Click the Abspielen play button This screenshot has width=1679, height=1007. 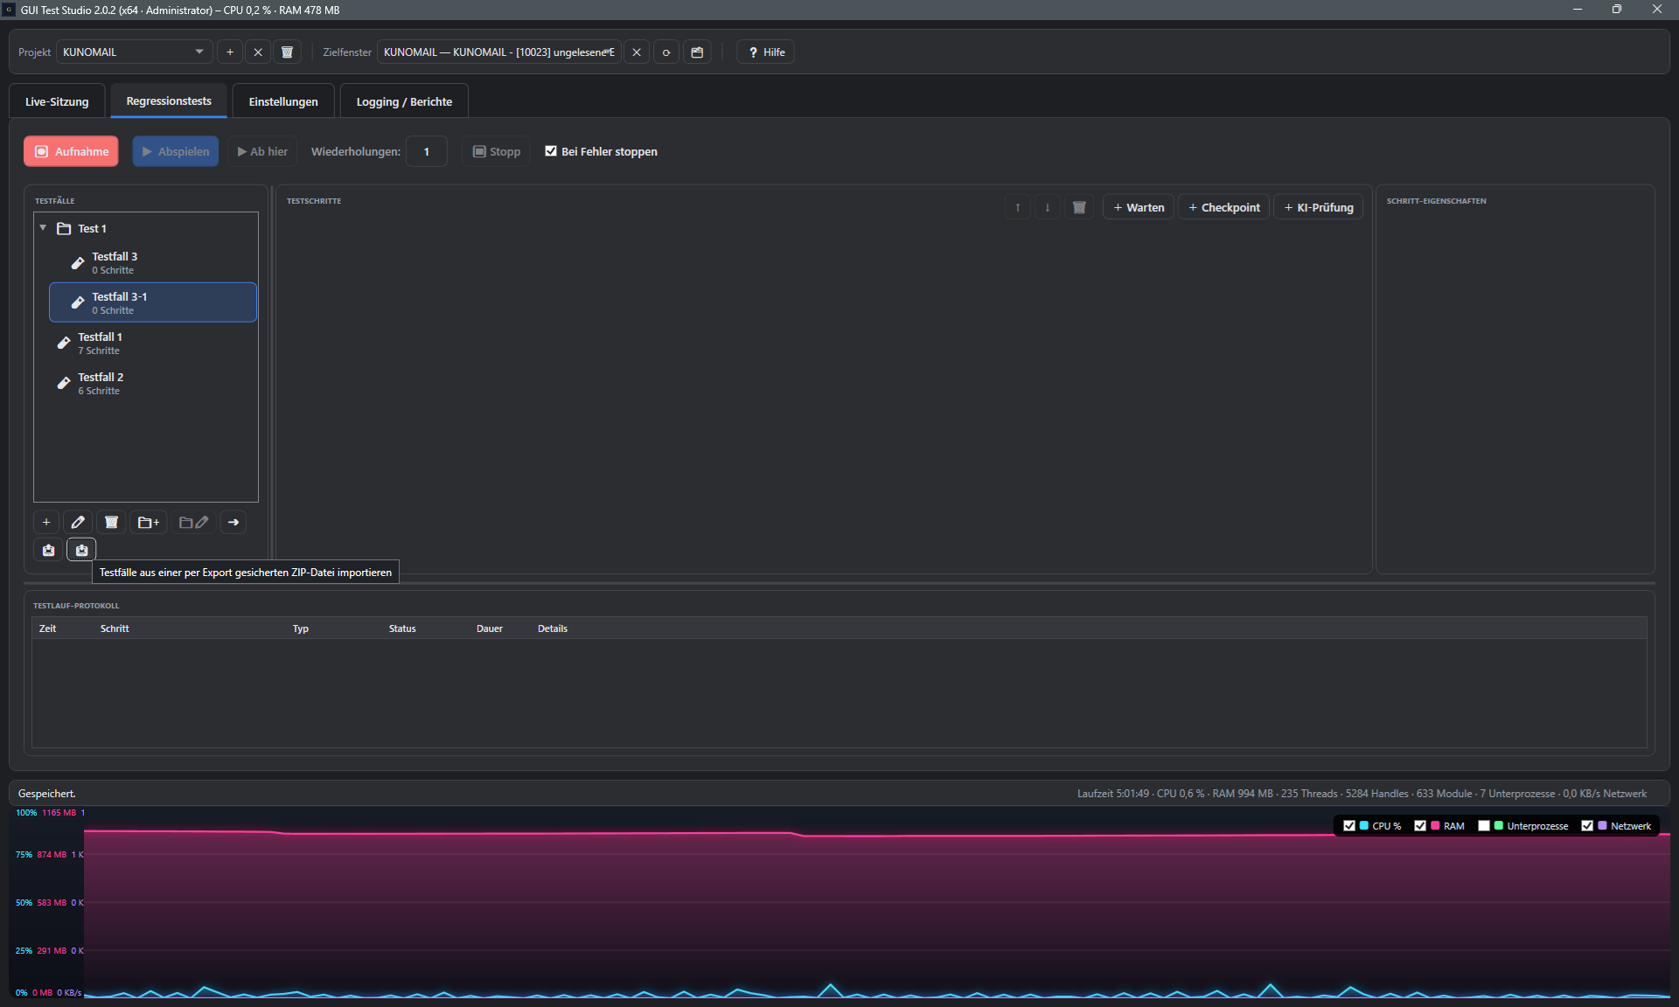click(x=176, y=151)
